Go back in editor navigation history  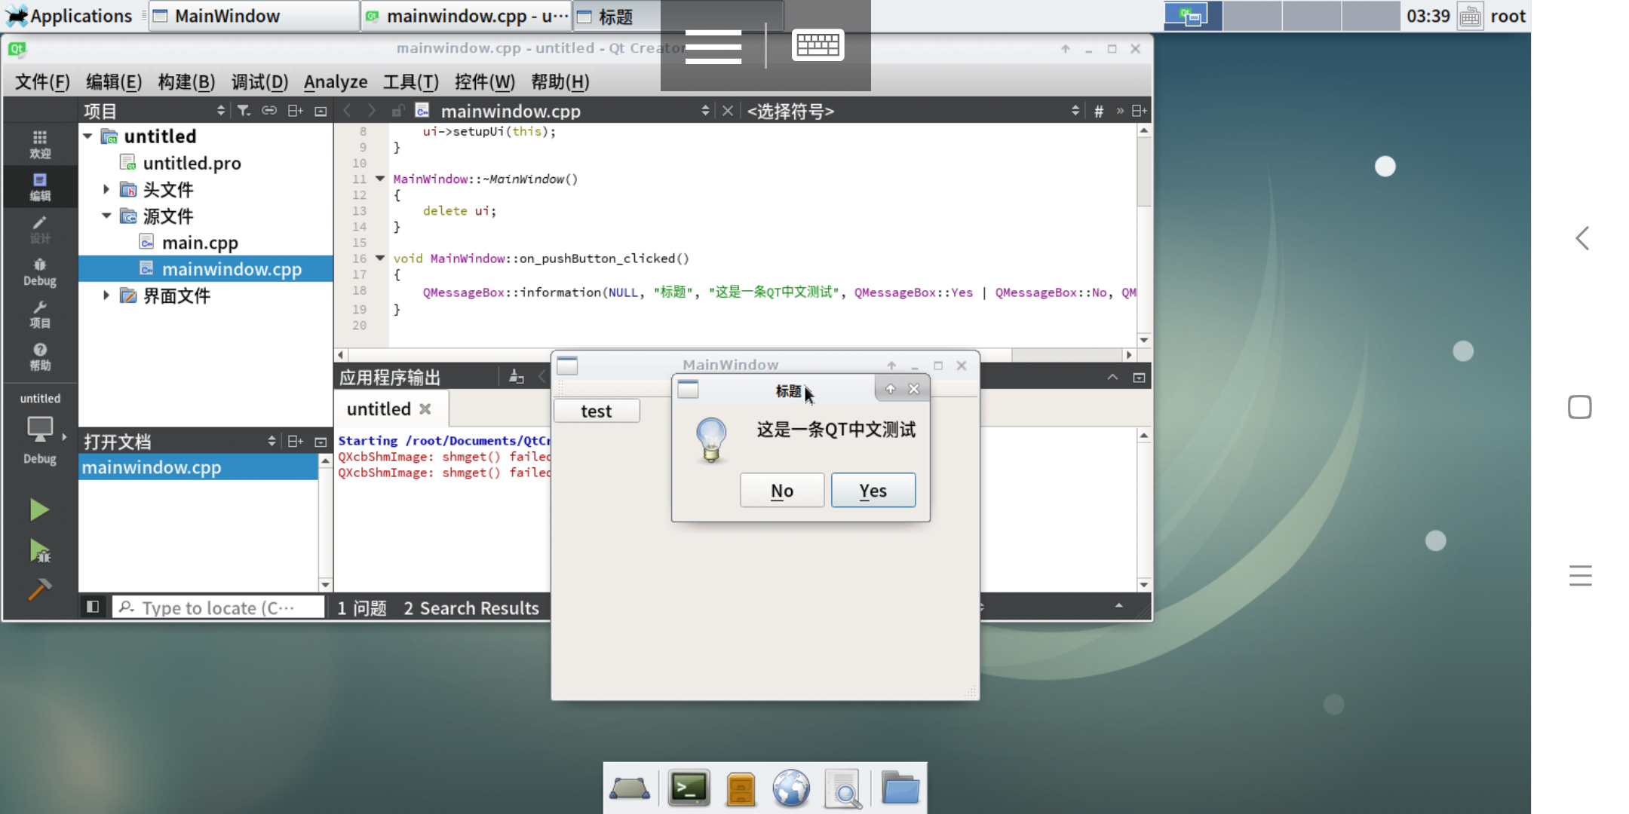coord(347,111)
